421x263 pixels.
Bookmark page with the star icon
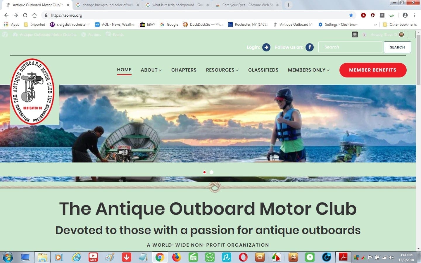[x=351, y=15]
